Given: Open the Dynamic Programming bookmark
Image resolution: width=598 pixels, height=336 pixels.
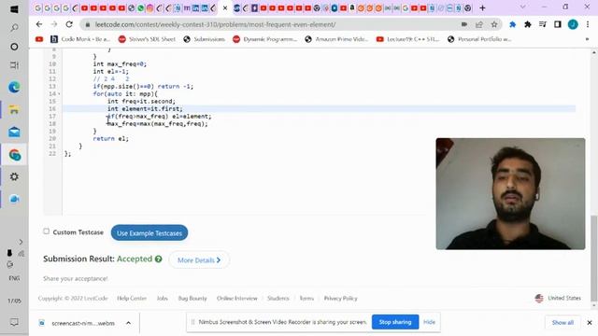Looking at the screenshot, I should (264, 39).
